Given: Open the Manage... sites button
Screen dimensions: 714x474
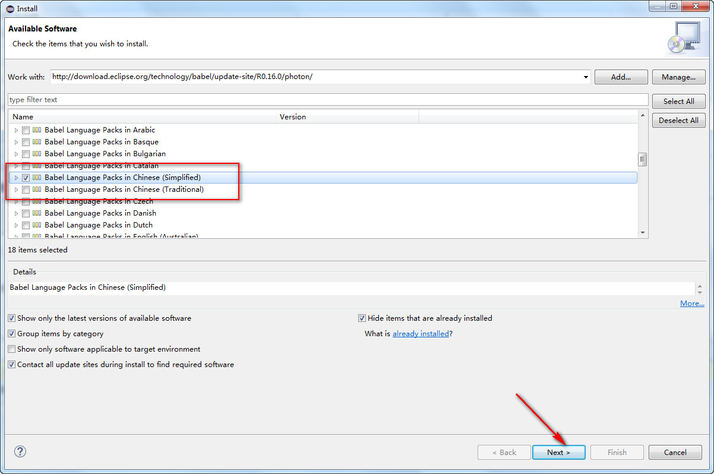Looking at the screenshot, I should (x=679, y=77).
